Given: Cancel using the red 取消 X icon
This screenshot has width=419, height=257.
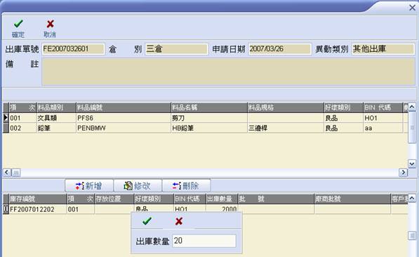Looking at the screenshot, I should 50,28.
